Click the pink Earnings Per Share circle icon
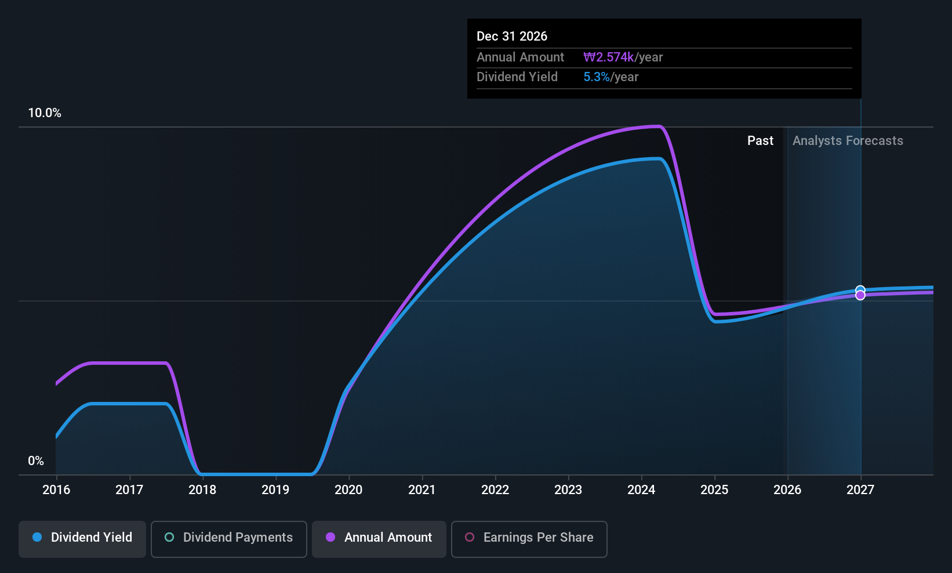This screenshot has width=952, height=573. 469,538
